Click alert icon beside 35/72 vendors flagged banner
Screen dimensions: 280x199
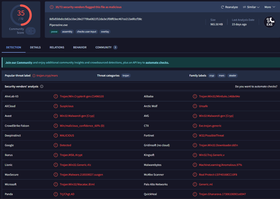click(x=52, y=7)
